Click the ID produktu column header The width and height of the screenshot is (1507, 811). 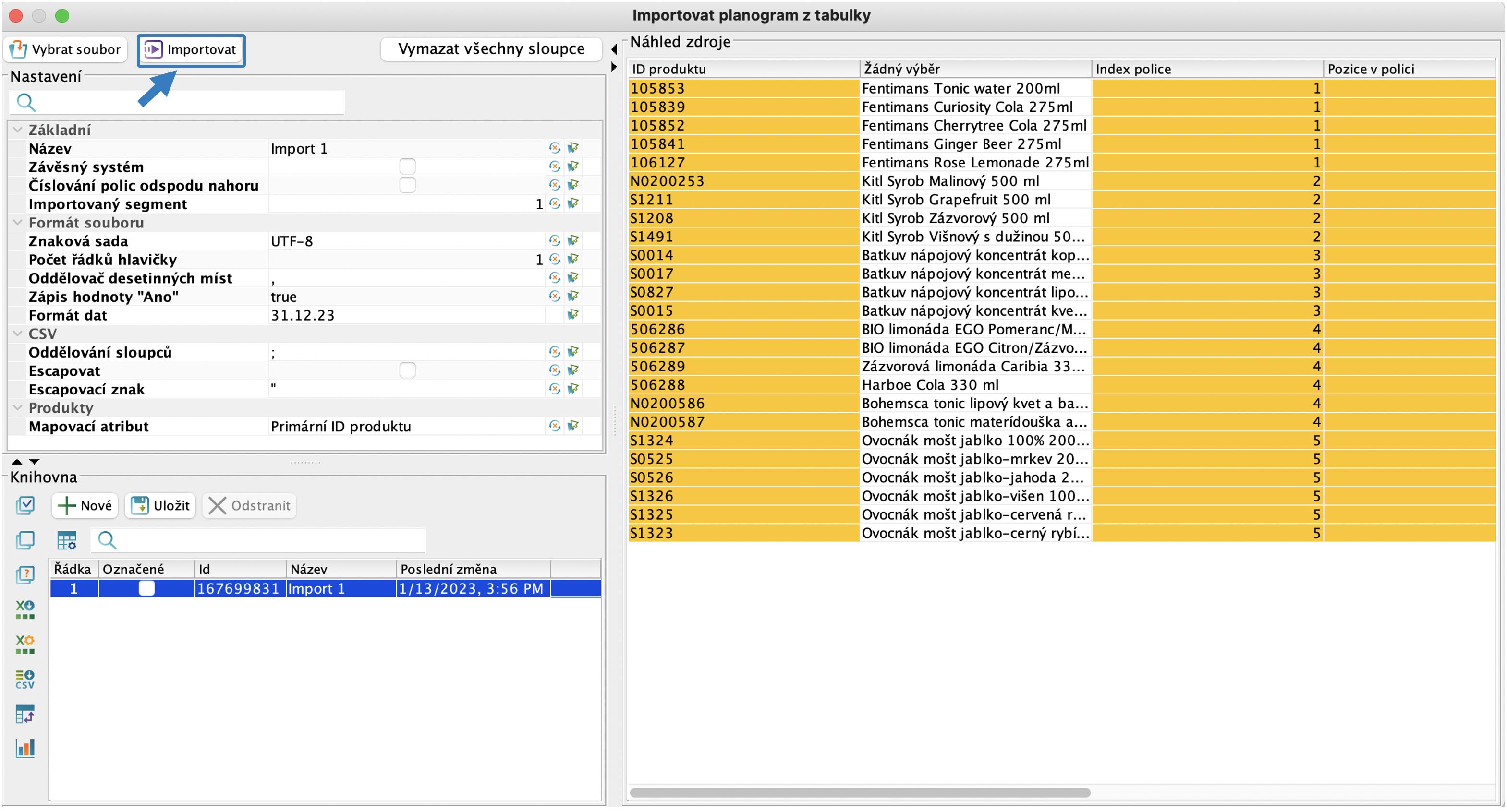[743, 69]
